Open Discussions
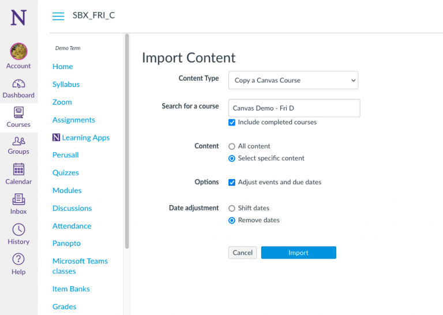The height and width of the screenshot is (315, 443). point(72,208)
